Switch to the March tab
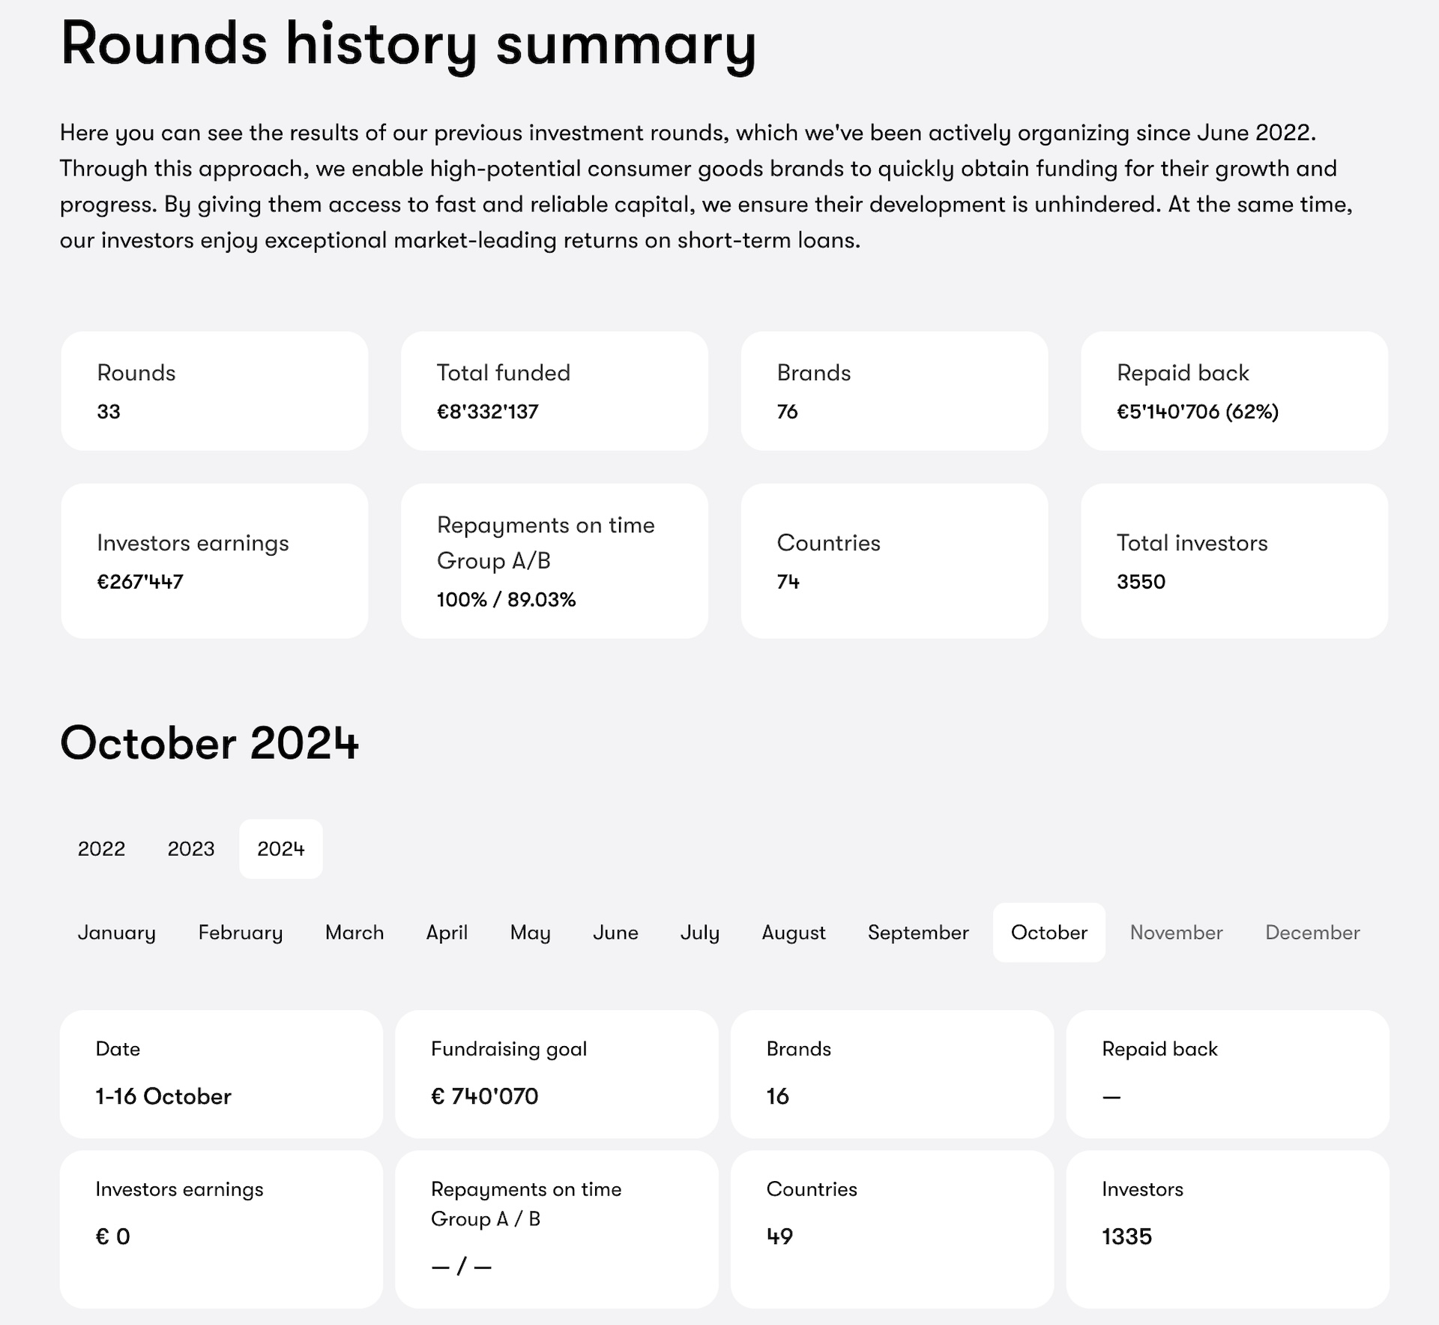Image resolution: width=1439 pixels, height=1325 pixels. tap(355, 932)
